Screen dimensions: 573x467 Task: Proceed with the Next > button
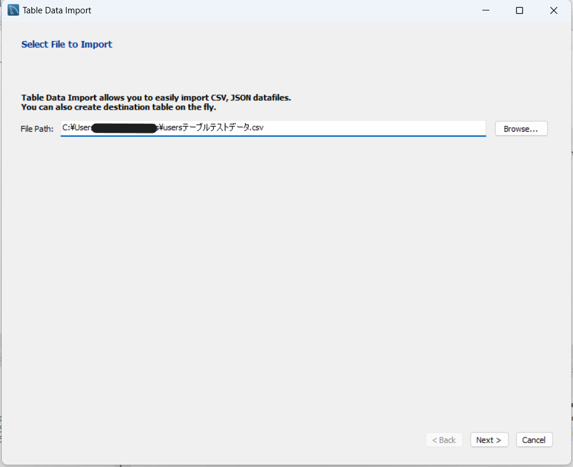[x=489, y=440]
